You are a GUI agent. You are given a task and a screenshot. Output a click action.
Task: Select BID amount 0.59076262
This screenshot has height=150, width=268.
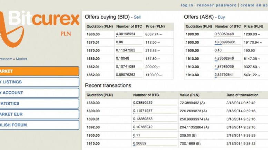click(126, 75)
